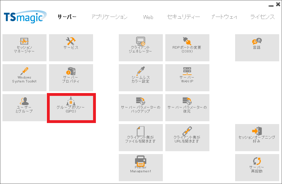Click サーバーパラメーターのバックアップ tile

[141, 108]
